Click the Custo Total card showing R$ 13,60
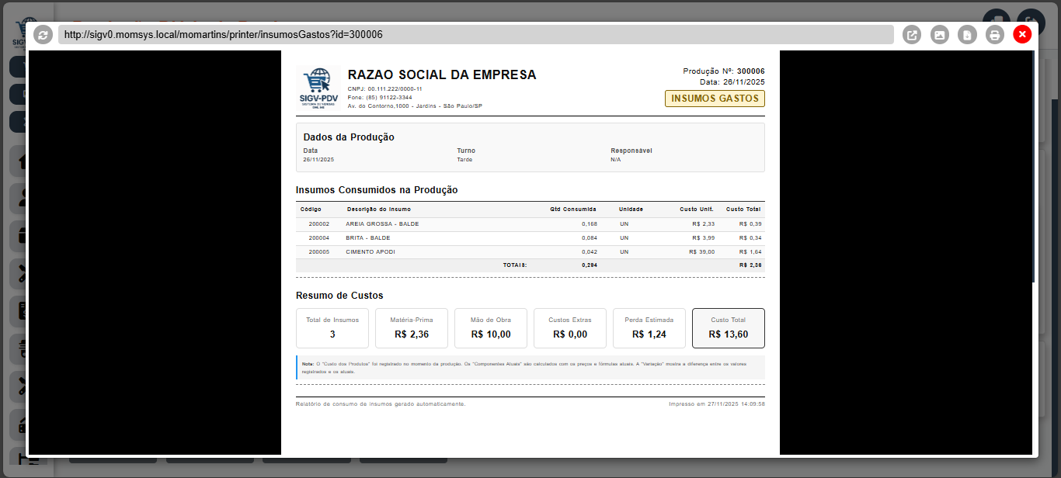Screen dimensions: 1061x478 point(728,327)
